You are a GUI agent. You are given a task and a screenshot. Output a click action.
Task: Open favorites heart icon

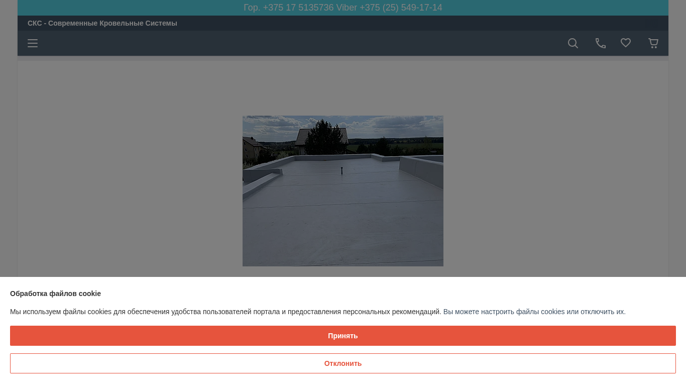coord(626,43)
